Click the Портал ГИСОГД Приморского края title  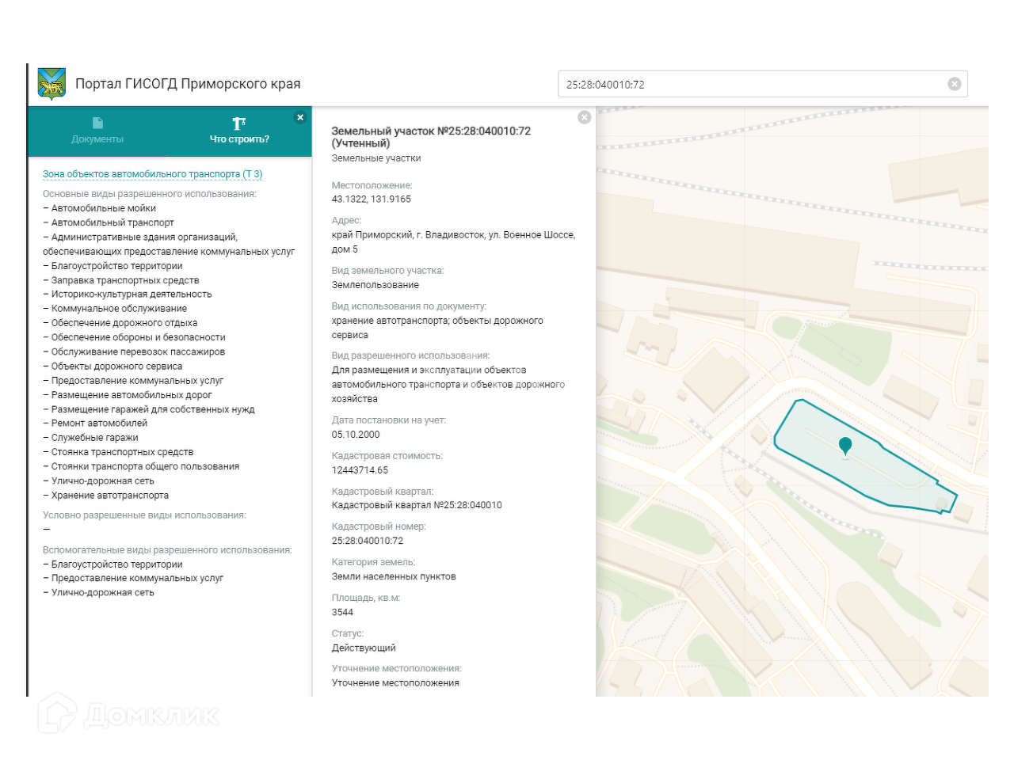pyautogui.click(x=188, y=84)
